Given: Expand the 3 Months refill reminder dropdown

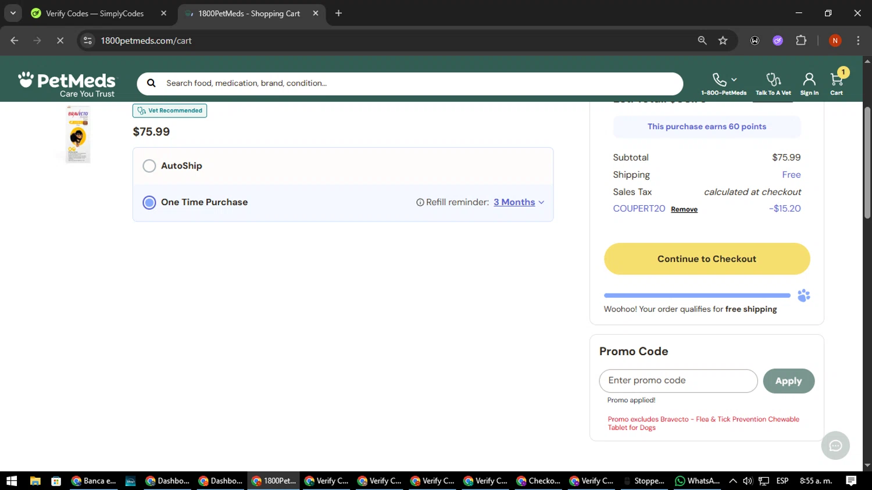Looking at the screenshot, I should point(519,202).
